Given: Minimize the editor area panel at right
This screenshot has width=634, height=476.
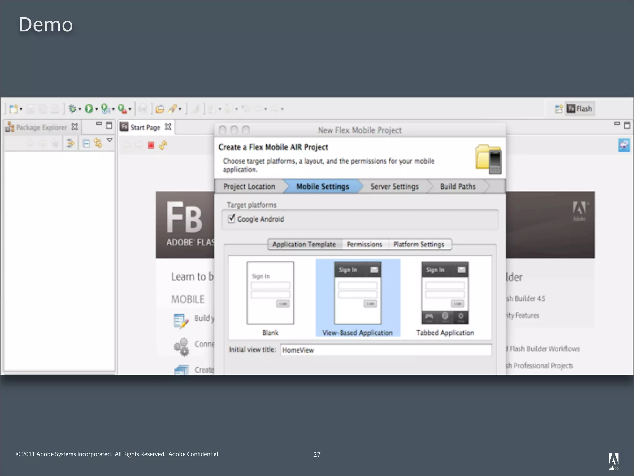Looking at the screenshot, I should pyautogui.click(x=617, y=124).
